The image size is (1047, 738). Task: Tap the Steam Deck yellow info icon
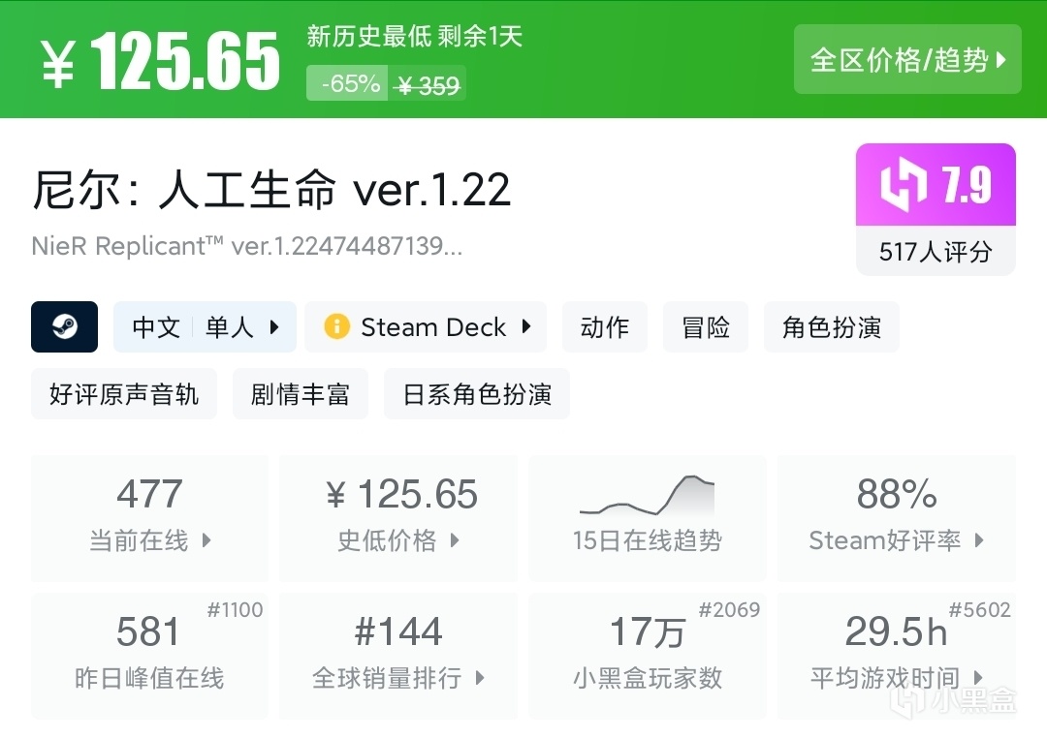coord(336,327)
